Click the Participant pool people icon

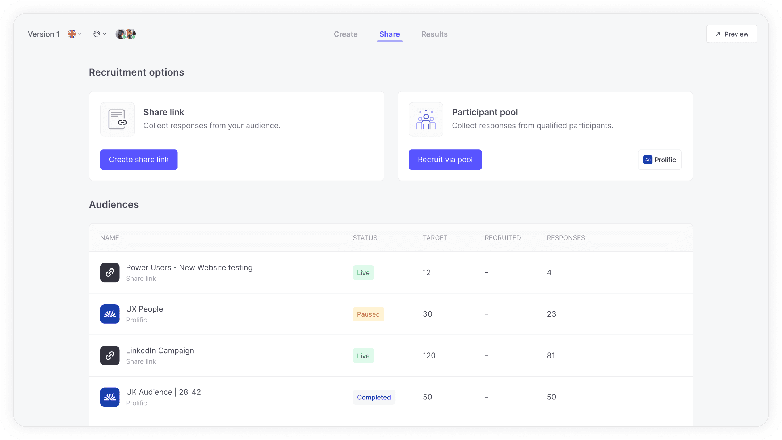(x=426, y=119)
